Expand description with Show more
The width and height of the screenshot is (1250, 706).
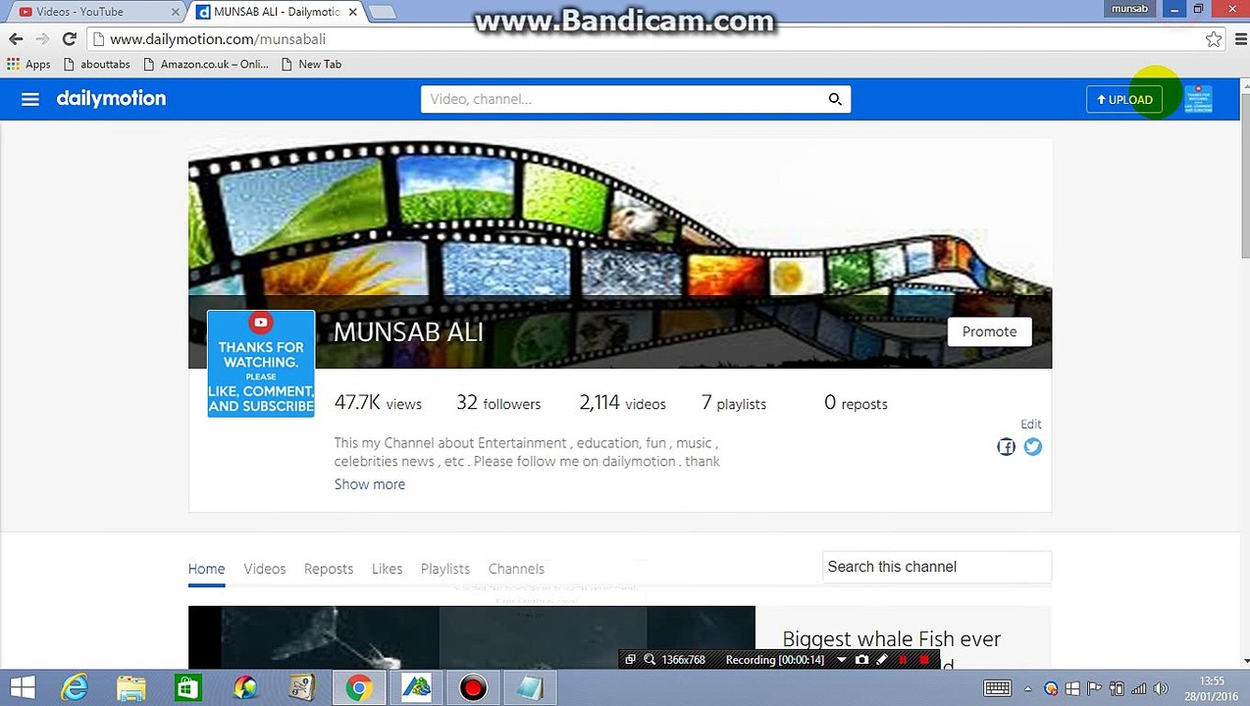369,484
